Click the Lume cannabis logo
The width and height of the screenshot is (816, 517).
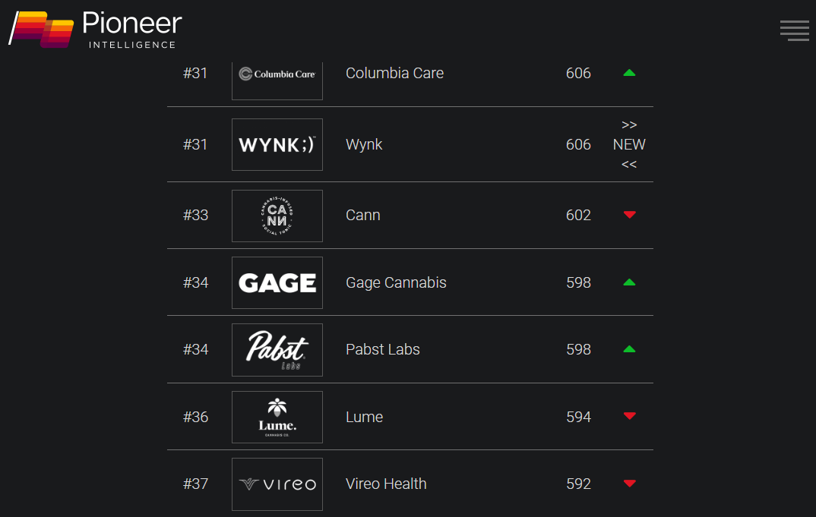277,417
